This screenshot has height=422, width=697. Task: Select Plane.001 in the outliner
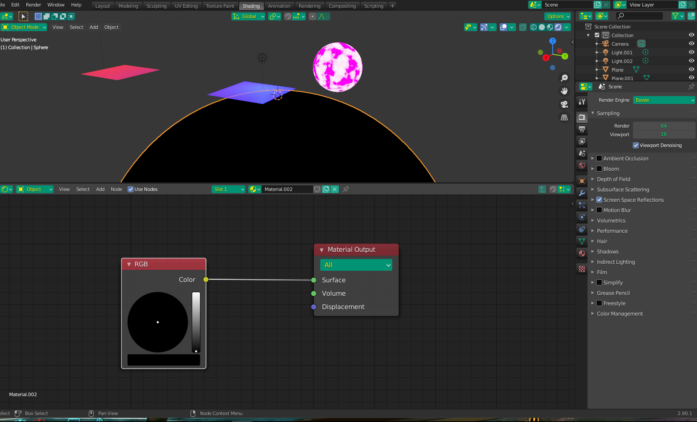(x=622, y=78)
